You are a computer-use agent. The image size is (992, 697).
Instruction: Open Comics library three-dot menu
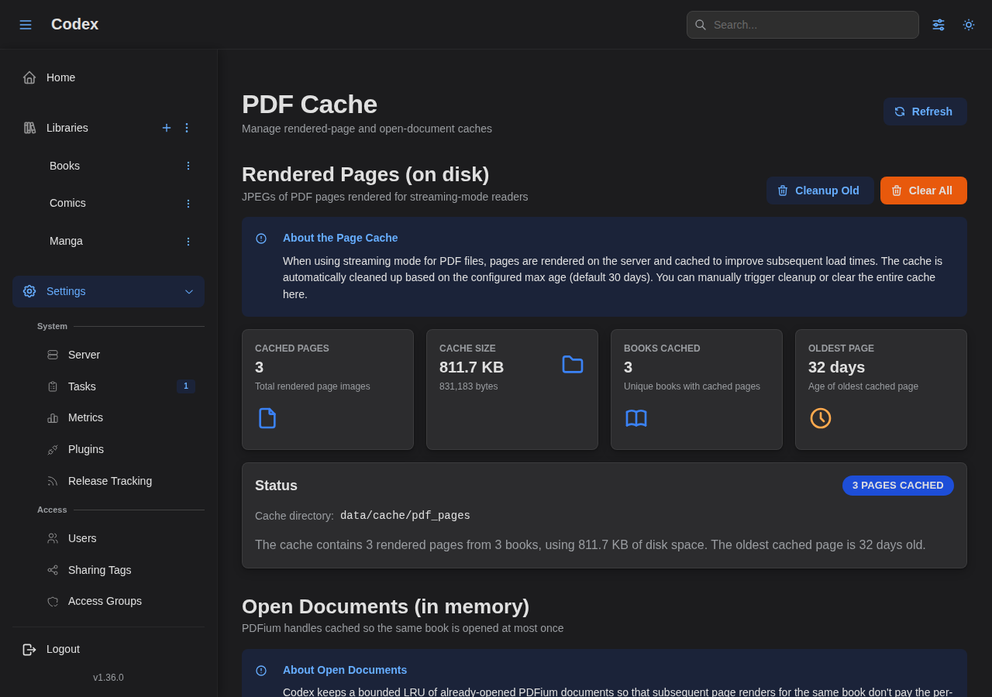click(188, 204)
